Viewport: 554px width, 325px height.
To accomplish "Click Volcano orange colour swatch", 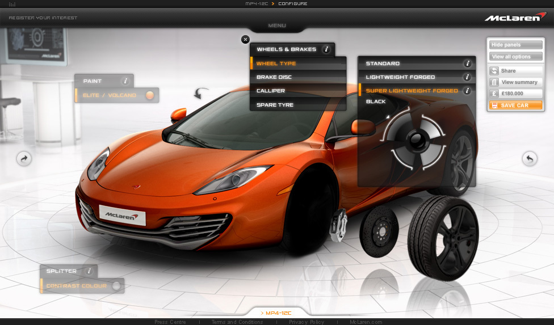I will (150, 95).
